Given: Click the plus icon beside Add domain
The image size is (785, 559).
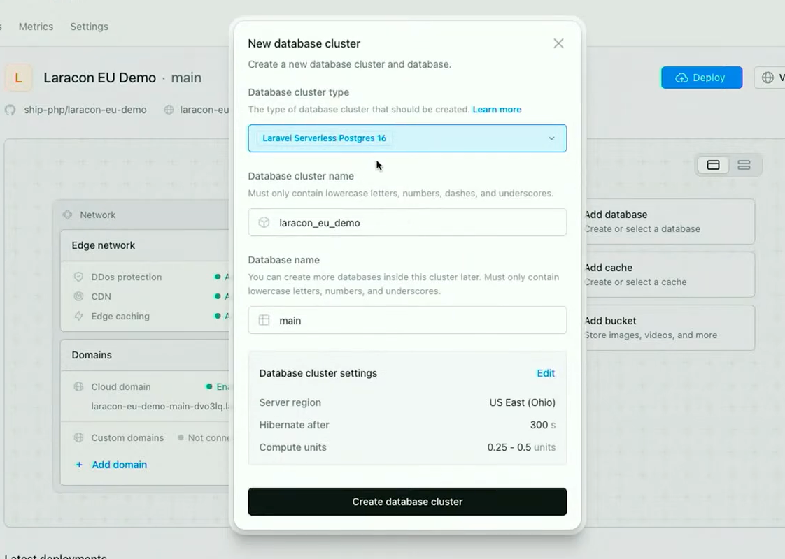Looking at the screenshot, I should click(78, 465).
